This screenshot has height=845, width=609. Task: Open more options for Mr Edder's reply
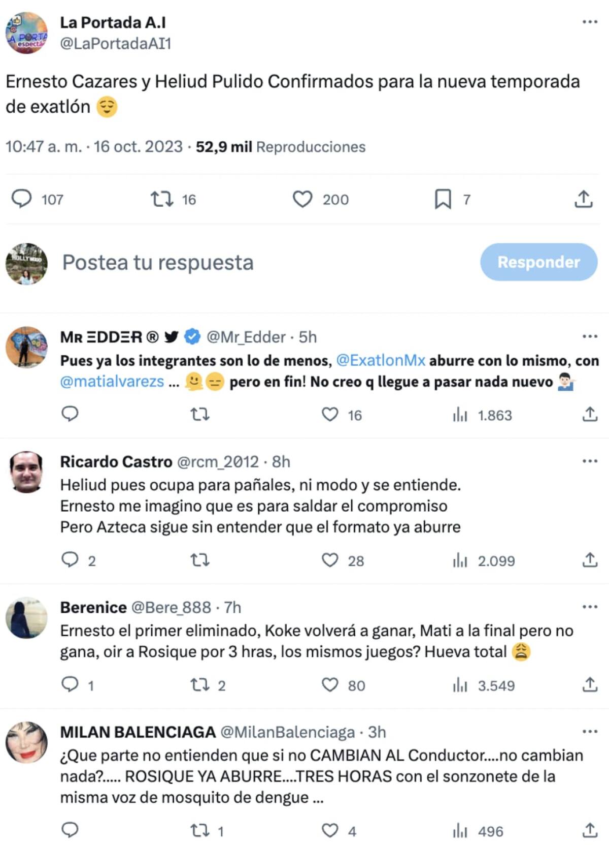590,336
